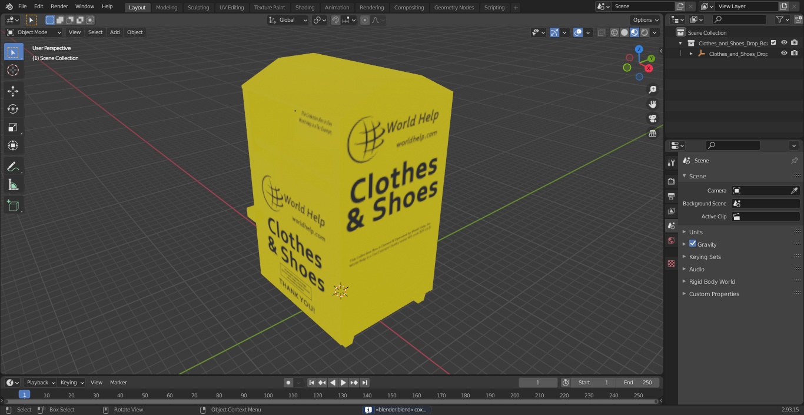Jump to the end frame
The image size is (804, 415).
(x=364, y=383)
